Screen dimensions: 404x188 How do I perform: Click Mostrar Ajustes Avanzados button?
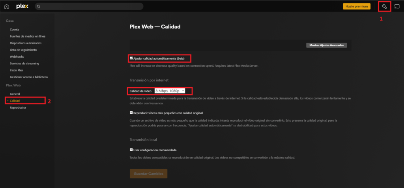pyautogui.click(x=326, y=45)
